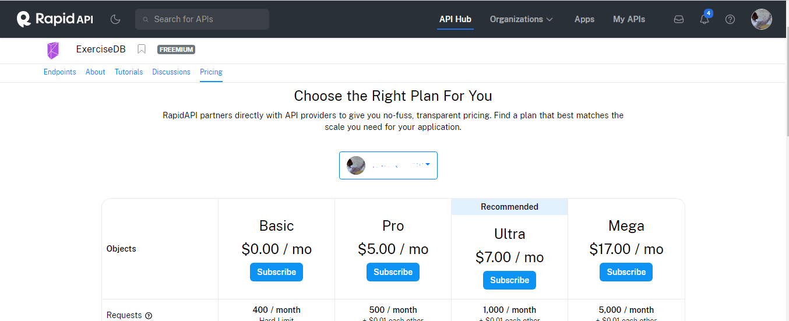
Task: Subscribe to the Mega plan
Action: point(626,272)
